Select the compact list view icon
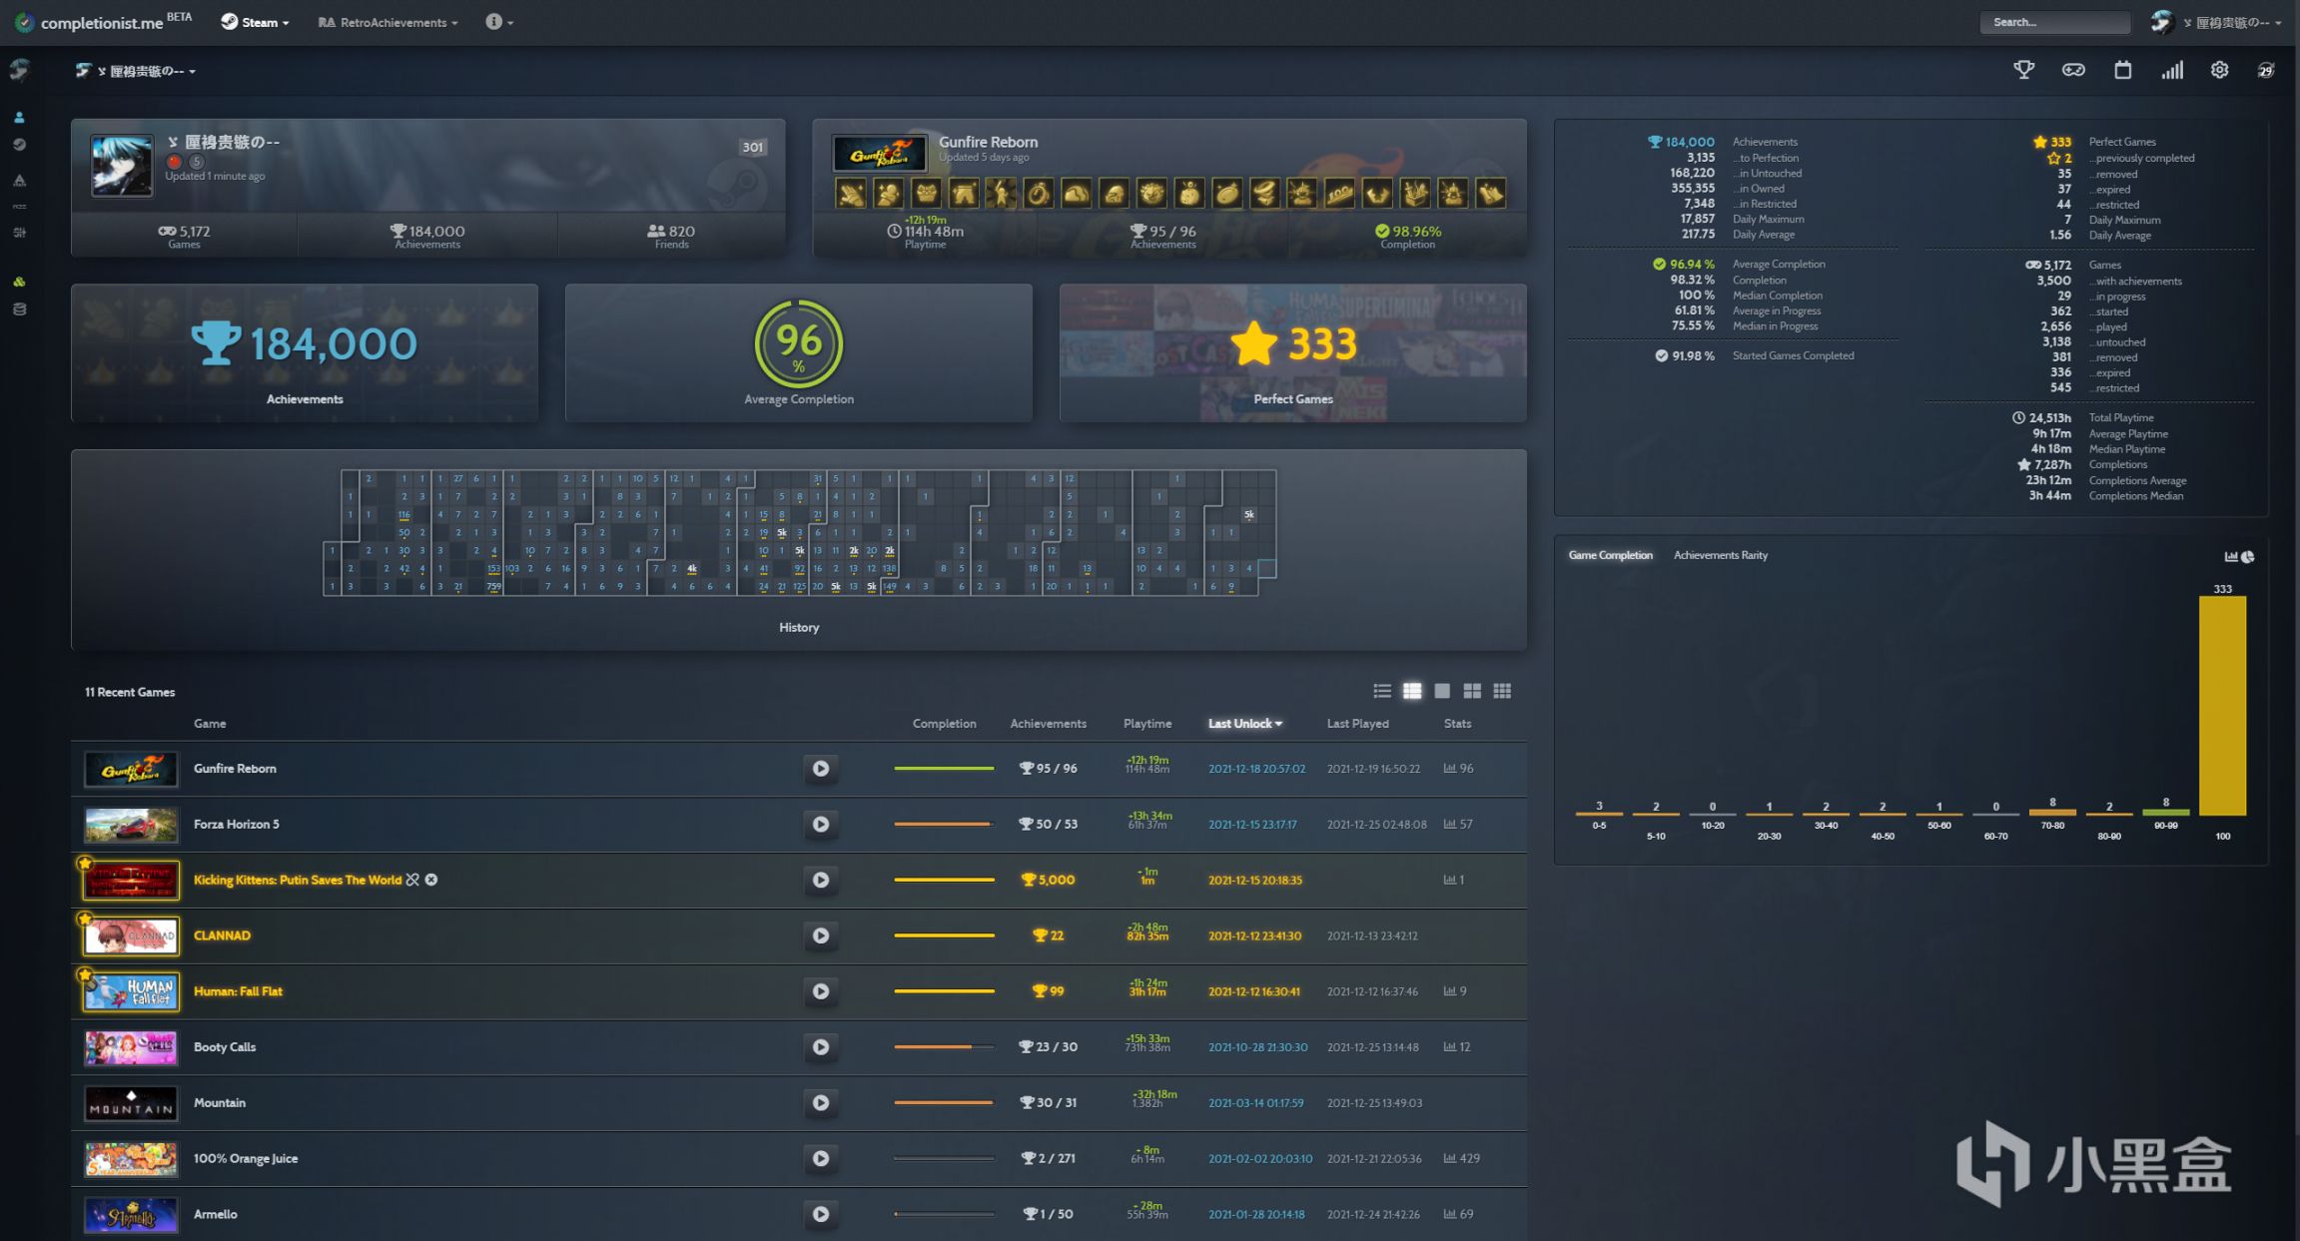This screenshot has width=2300, height=1241. (1382, 691)
